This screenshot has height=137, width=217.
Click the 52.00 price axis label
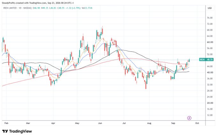click(x=210, y=54)
